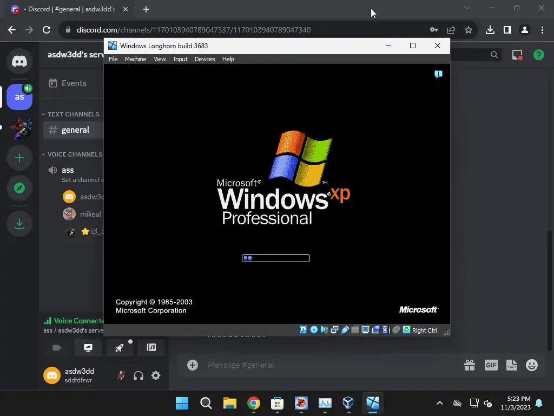Open the sticker picker icon
The width and height of the screenshot is (554, 416).
coord(512,365)
